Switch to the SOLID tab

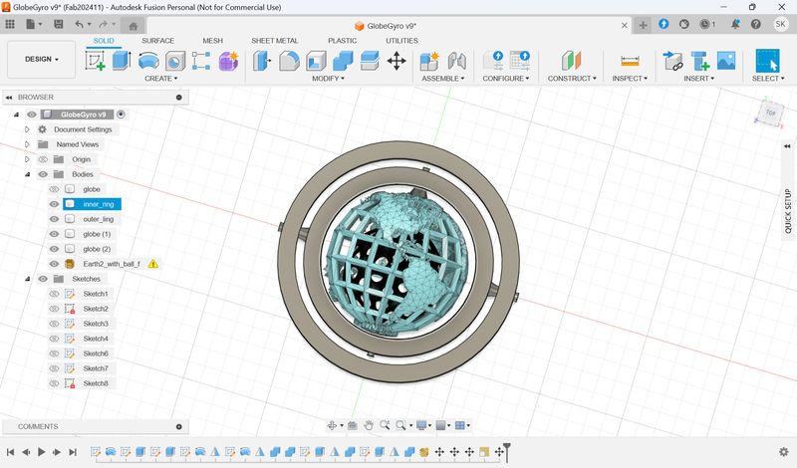tap(104, 41)
